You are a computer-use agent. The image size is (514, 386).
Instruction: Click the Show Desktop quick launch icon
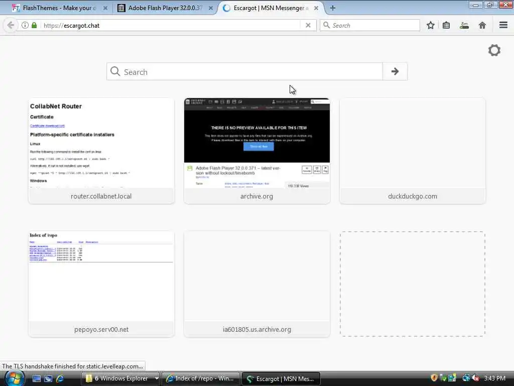tap(36, 378)
